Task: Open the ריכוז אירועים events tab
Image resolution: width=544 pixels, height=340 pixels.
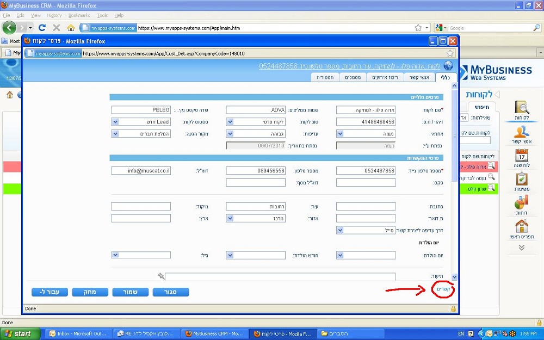Action: tap(385, 77)
